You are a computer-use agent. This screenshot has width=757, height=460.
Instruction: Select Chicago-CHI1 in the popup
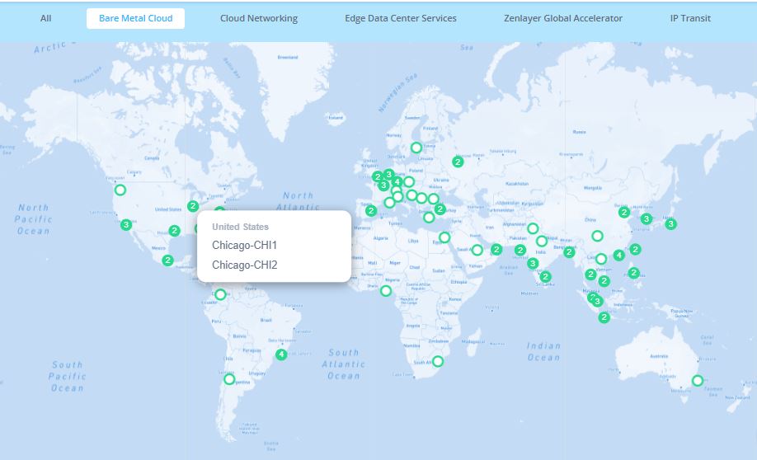click(x=245, y=245)
